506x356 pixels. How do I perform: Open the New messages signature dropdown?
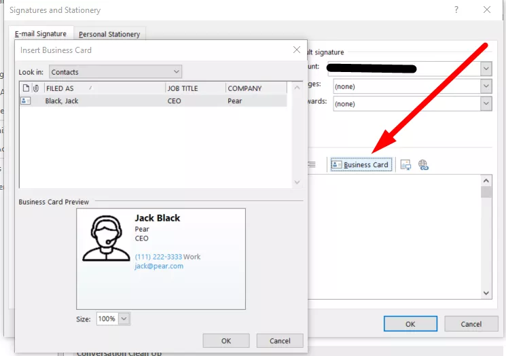486,86
